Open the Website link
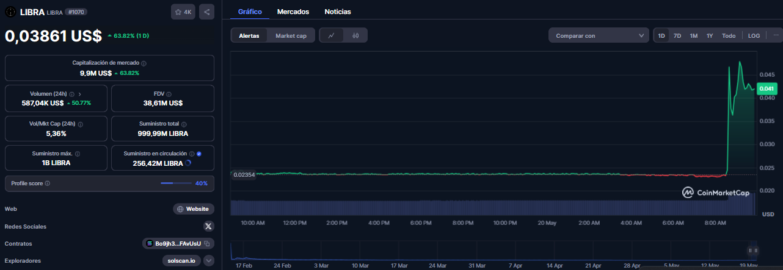 [193, 209]
